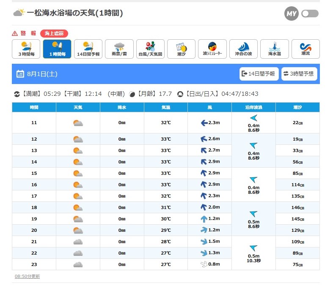The image size is (333, 285).
Task: Click the 沿岸波浪 column header
Action: [x=253, y=107]
